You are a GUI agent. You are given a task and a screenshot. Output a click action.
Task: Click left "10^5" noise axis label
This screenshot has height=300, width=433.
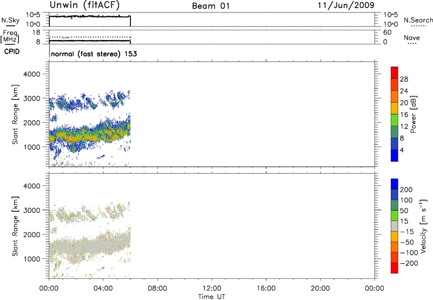point(33,15)
